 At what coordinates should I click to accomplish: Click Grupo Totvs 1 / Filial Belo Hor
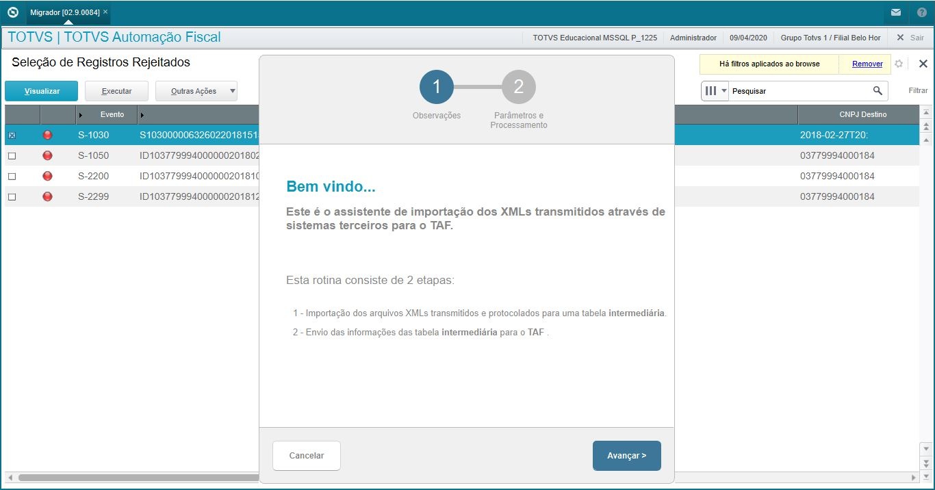pyautogui.click(x=831, y=38)
